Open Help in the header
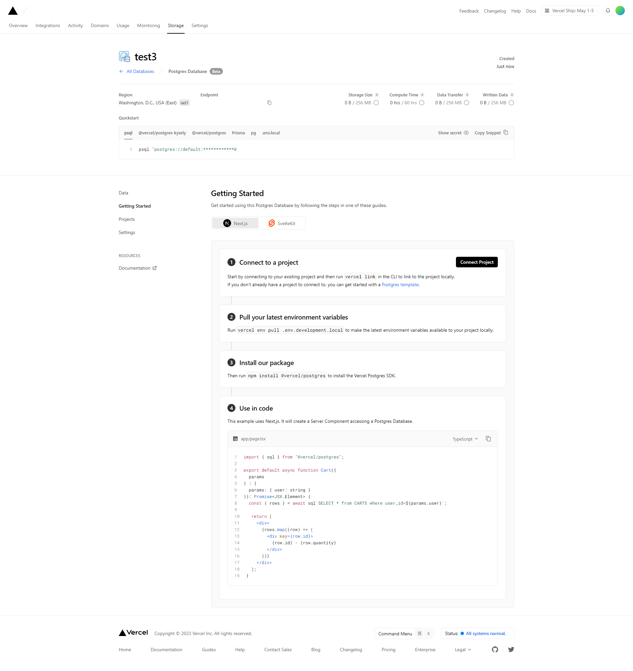This screenshot has width=633, height=671. 516,11
